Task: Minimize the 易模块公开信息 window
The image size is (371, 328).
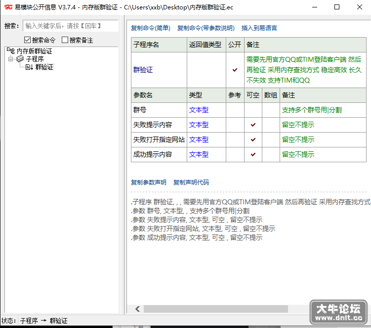Action: [315, 7]
